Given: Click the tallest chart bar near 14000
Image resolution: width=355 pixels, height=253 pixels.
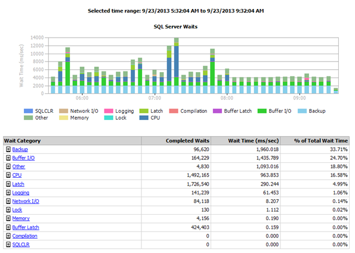Looking at the screenshot, I should pos(177,66).
